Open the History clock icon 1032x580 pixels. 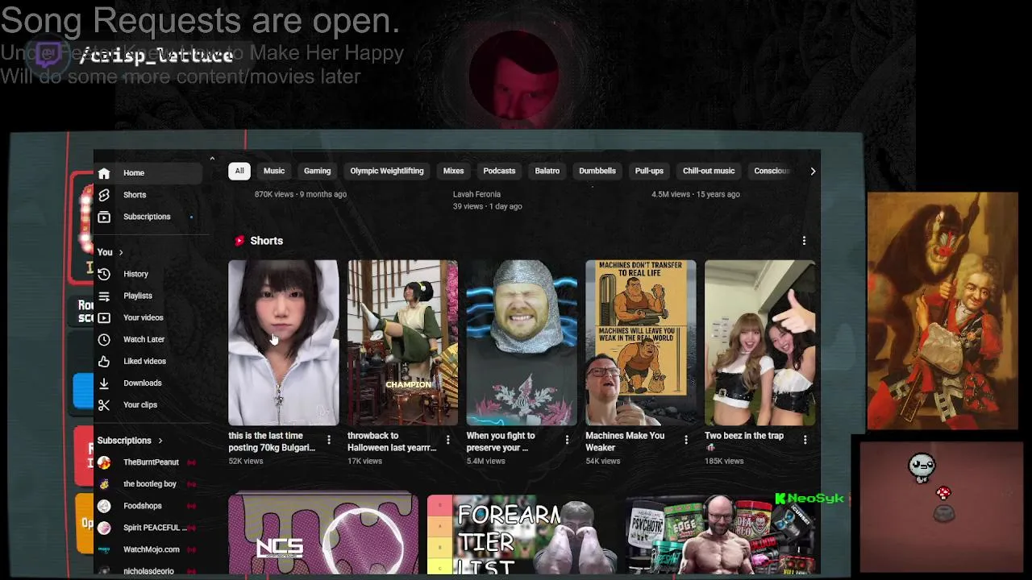104,274
